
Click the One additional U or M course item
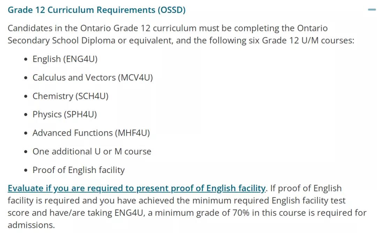tap(92, 151)
